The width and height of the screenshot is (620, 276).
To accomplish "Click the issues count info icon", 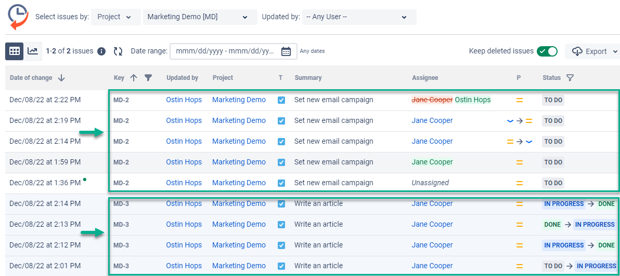I will (102, 51).
